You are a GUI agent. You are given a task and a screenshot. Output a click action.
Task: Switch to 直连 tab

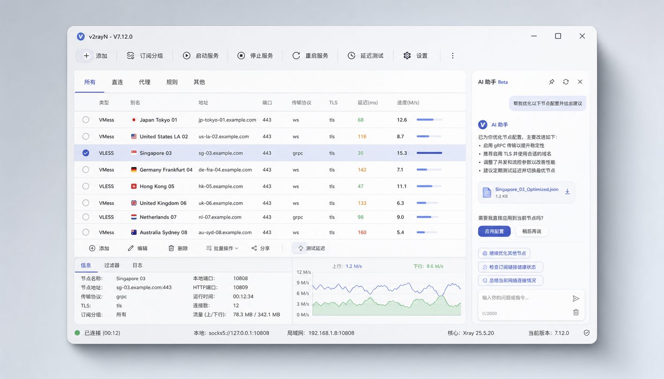tap(117, 82)
